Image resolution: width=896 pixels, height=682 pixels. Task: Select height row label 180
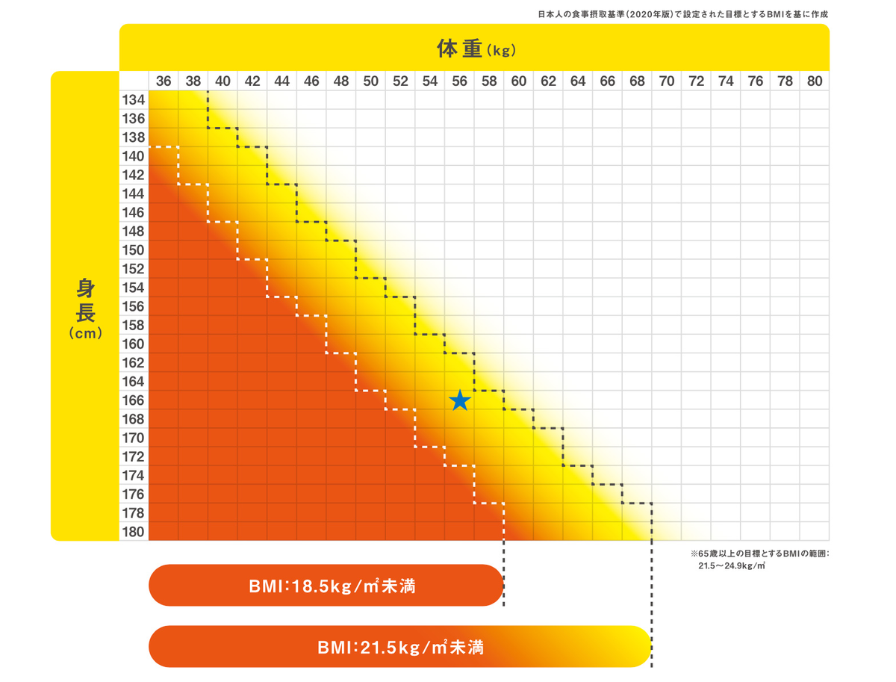[134, 531]
